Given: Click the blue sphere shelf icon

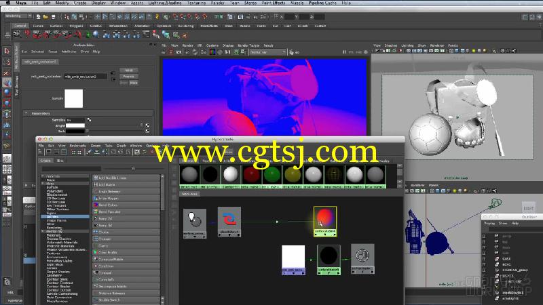Looking at the screenshot, I should click(x=96, y=35).
